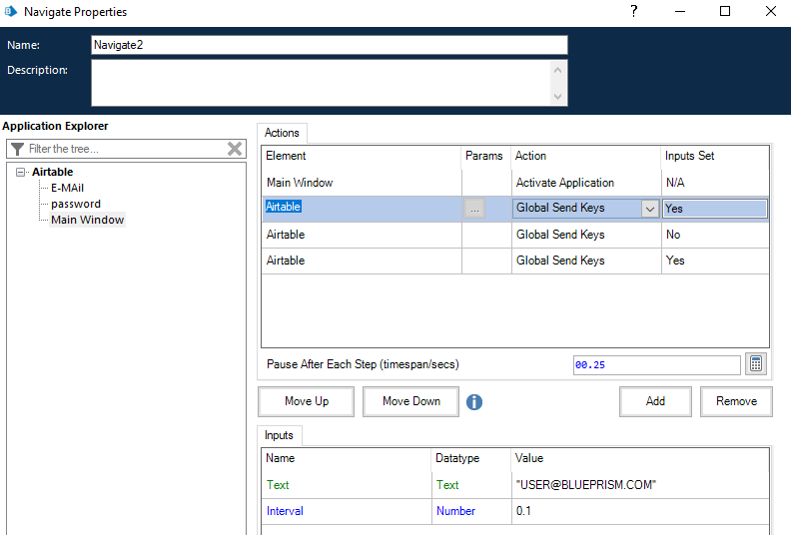Open the calculator for the pause expression
Viewport: 791px width, 535px height.
point(756,364)
